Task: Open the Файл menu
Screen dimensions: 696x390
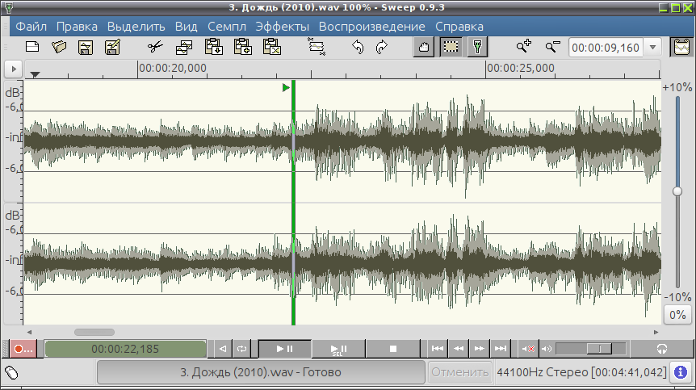Action: pyautogui.click(x=31, y=27)
